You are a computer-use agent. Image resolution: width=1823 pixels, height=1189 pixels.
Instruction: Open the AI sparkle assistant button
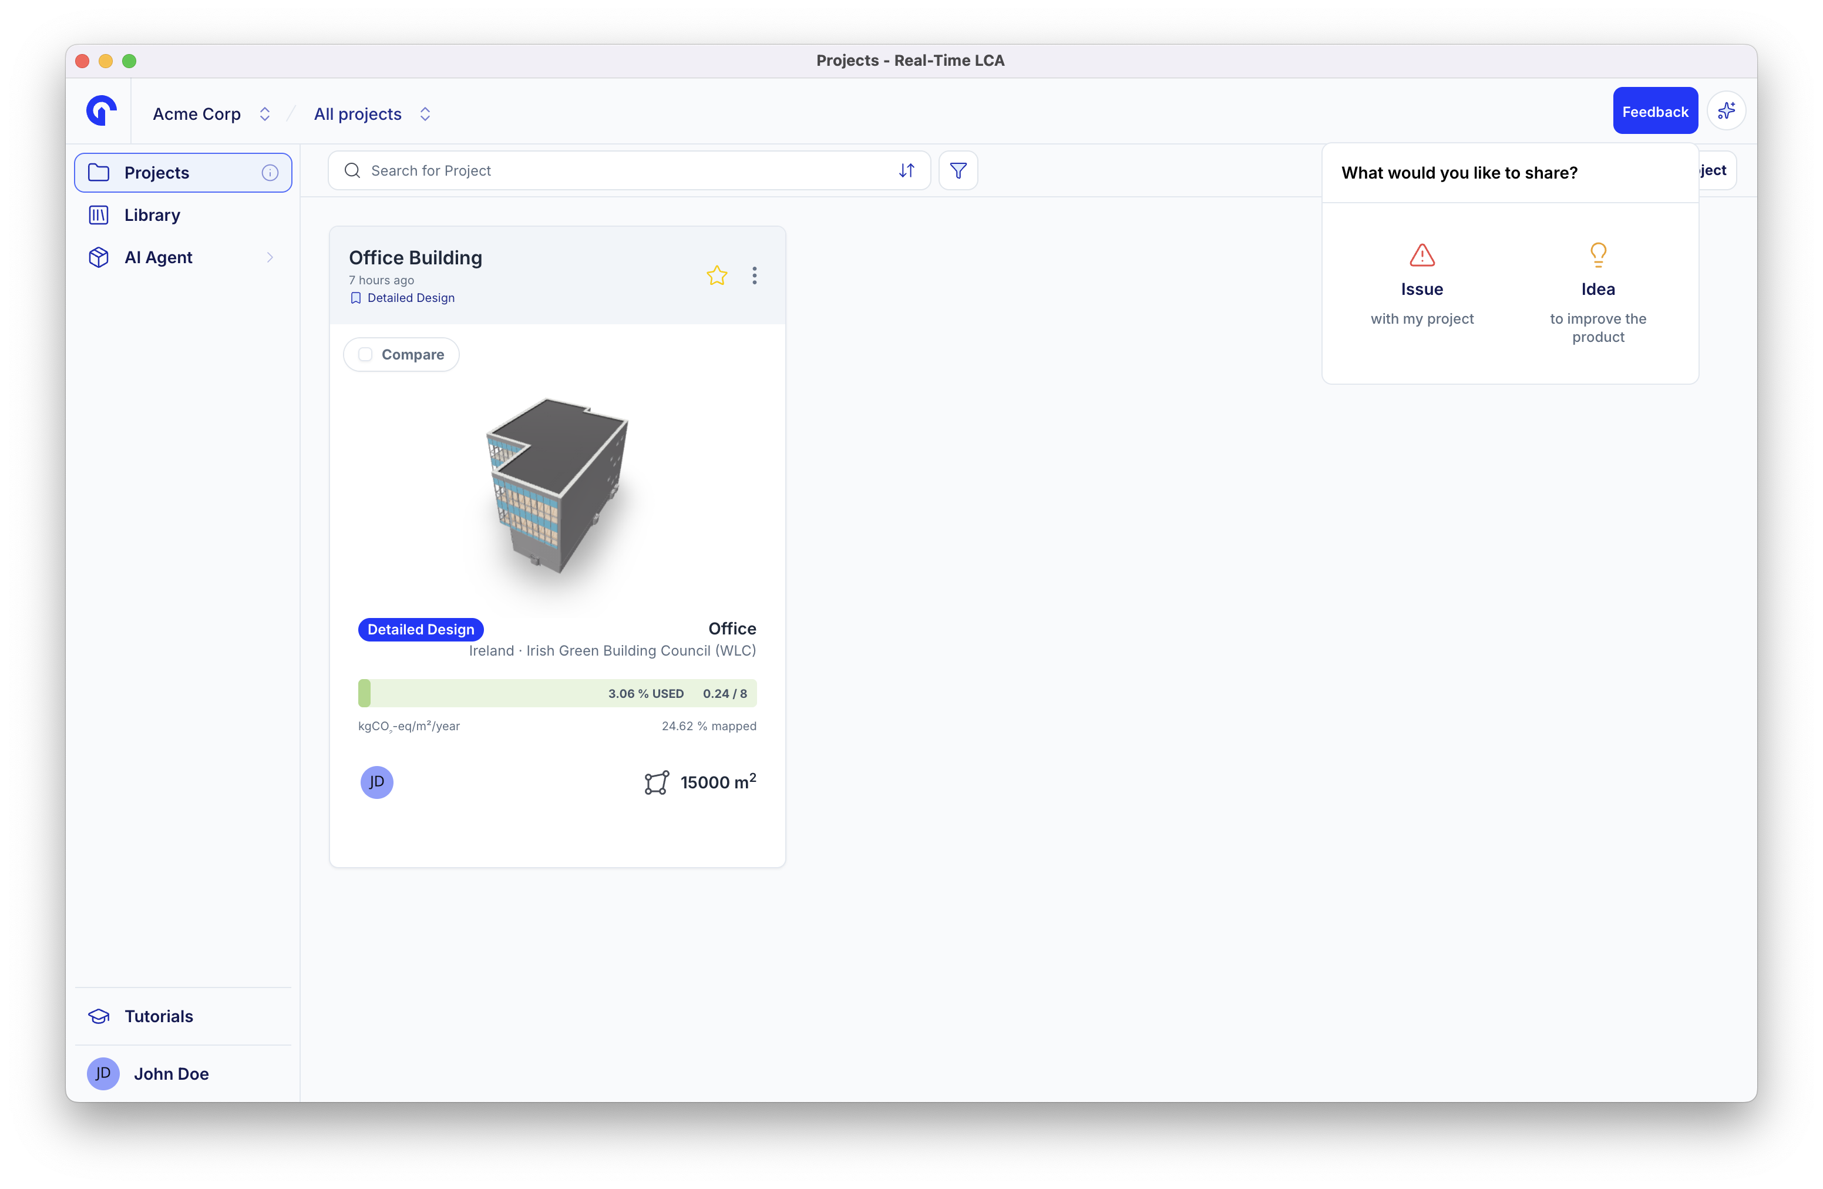[1726, 111]
